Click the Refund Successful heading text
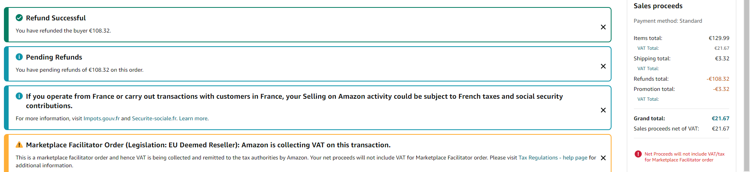Screen dimensions: 750x172 [56, 18]
